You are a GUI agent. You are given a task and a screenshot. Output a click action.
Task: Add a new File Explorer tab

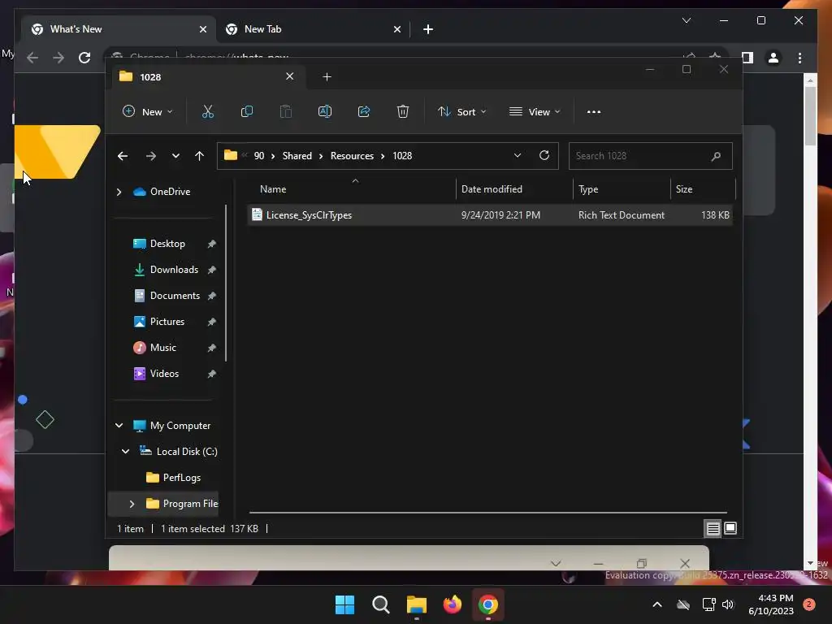pos(327,77)
